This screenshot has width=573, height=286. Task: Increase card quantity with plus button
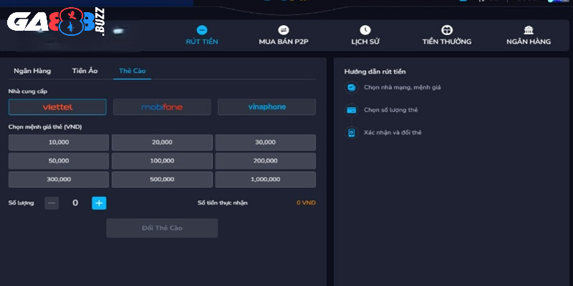point(99,203)
